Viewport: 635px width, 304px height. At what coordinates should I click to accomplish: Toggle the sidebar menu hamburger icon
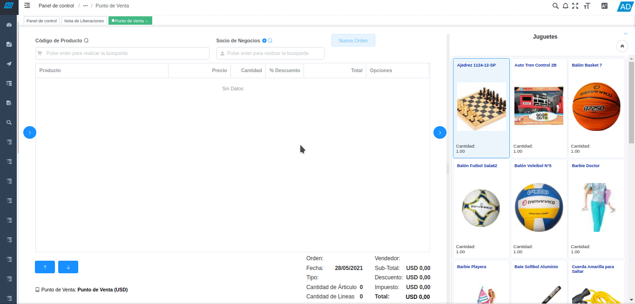click(27, 6)
